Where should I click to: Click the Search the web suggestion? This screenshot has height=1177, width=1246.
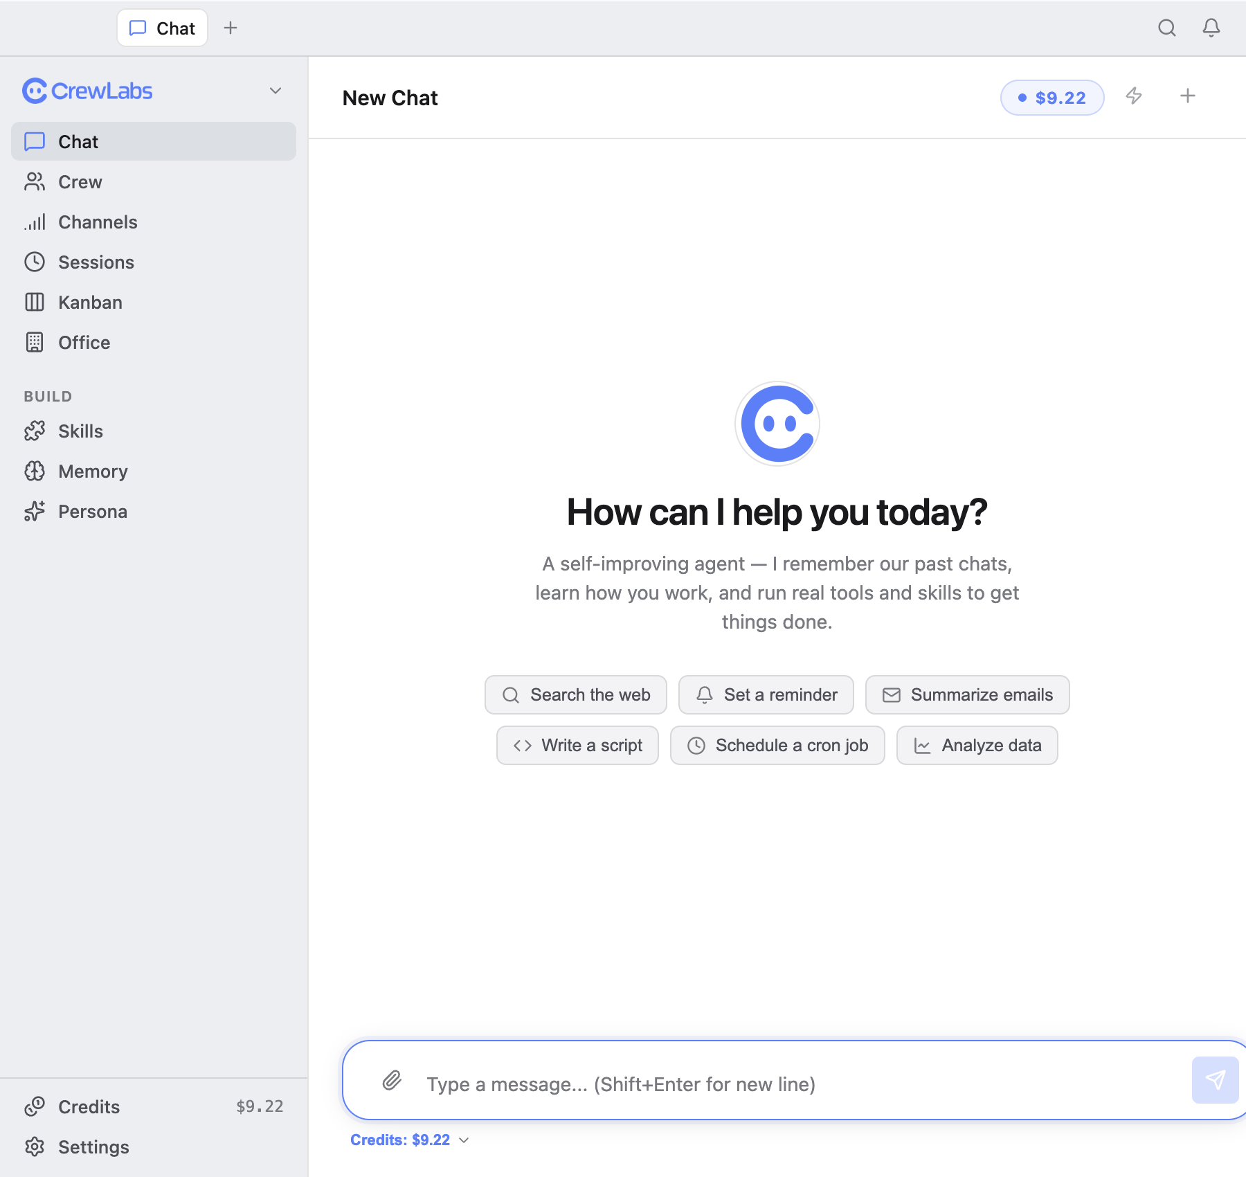point(576,694)
